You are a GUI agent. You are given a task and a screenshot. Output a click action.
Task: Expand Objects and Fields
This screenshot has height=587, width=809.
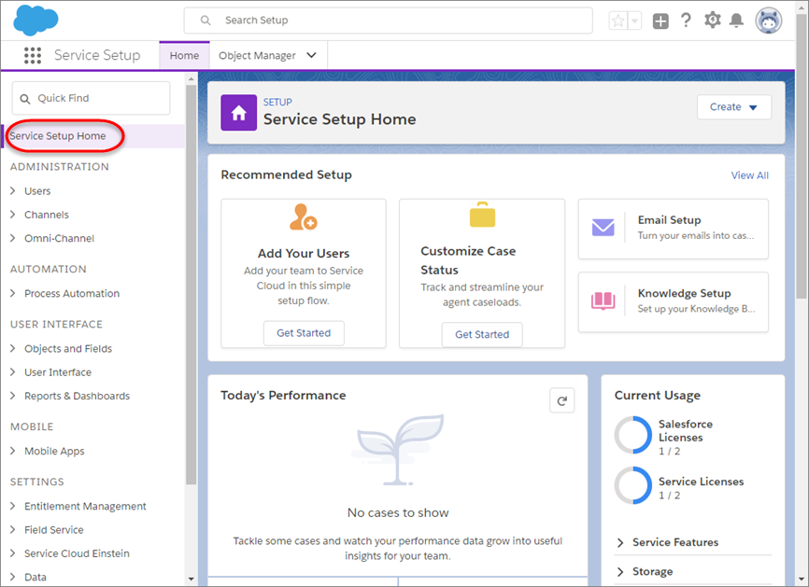[13, 348]
